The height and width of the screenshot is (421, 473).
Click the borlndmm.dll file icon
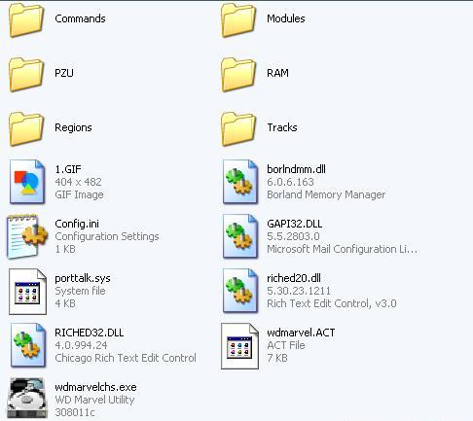coord(240,182)
